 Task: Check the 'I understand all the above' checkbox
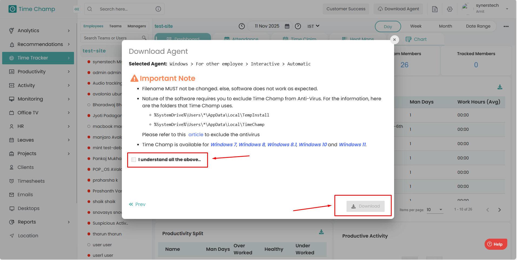tap(134, 160)
